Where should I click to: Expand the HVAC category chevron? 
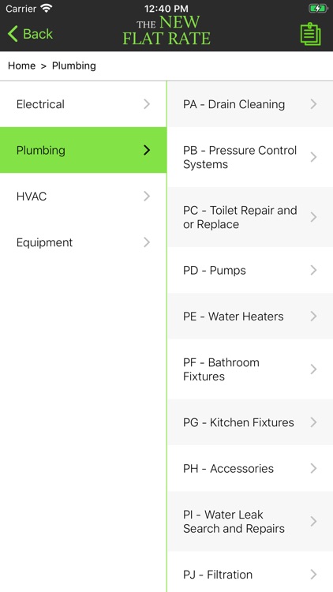click(x=147, y=197)
